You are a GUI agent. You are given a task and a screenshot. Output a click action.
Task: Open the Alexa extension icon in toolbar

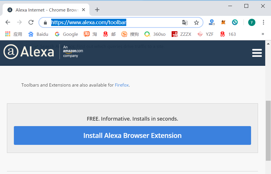tap(212, 22)
